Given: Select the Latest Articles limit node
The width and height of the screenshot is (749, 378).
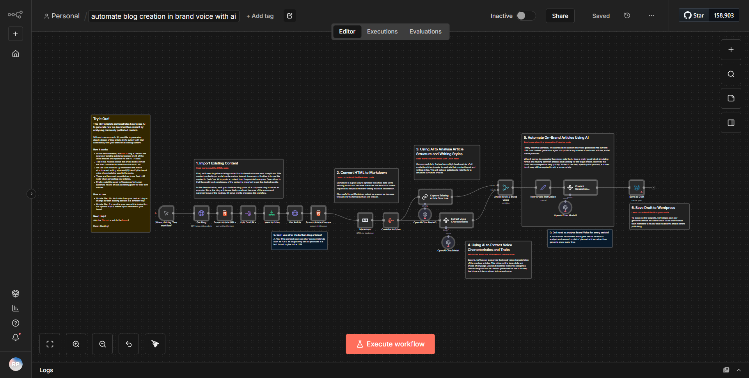Looking at the screenshot, I should click(x=272, y=213).
